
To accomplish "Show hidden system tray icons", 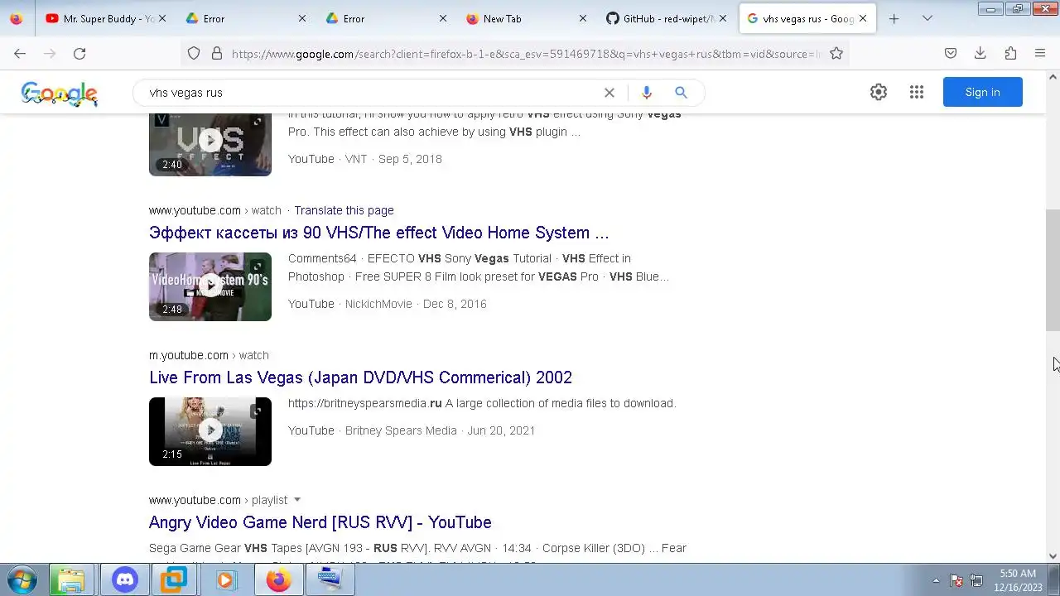I will (x=936, y=580).
